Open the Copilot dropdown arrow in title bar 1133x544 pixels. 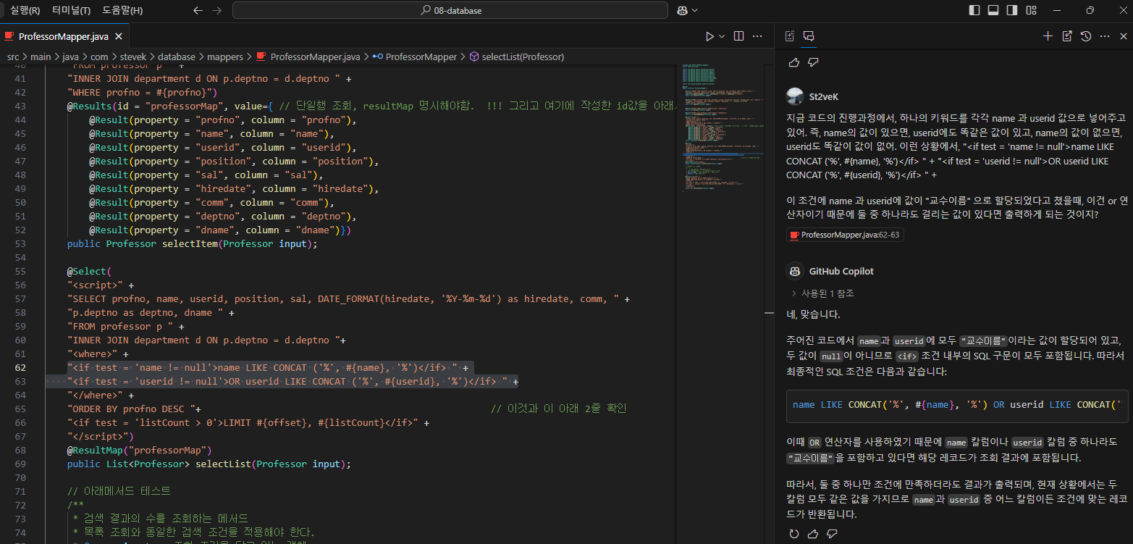695,10
